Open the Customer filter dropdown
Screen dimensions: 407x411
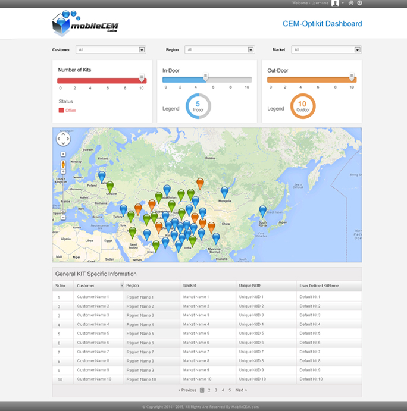(111, 49)
